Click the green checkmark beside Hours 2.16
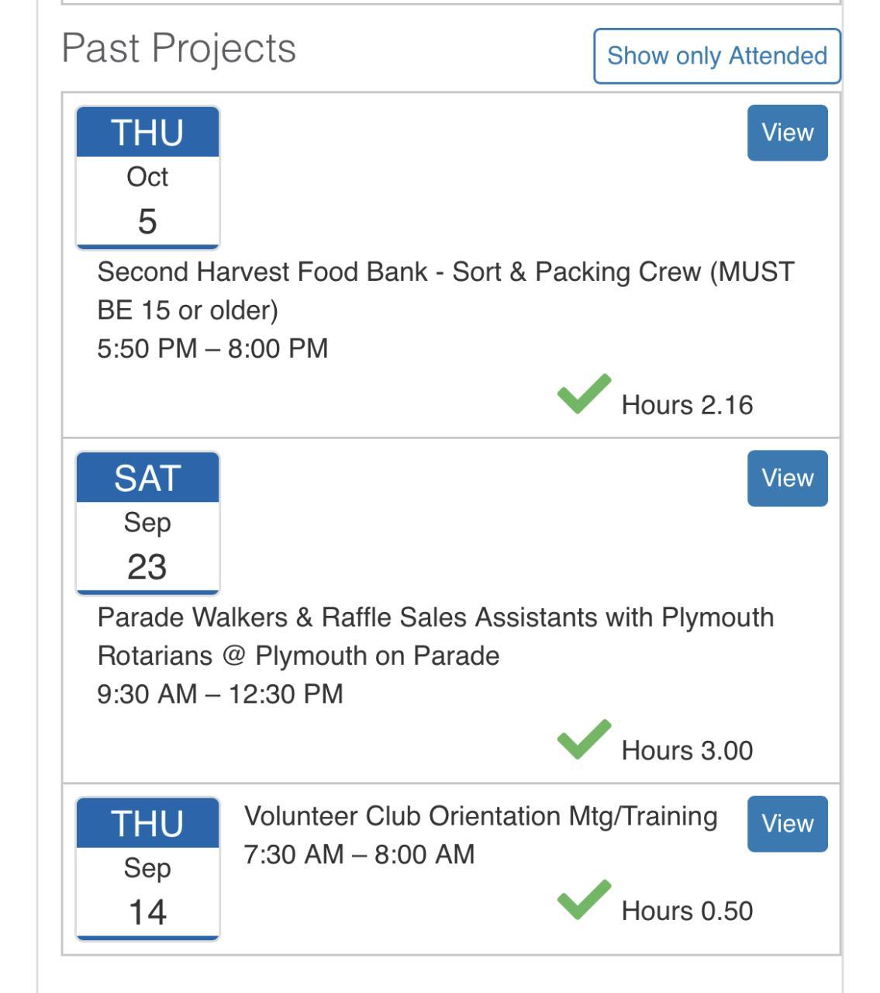 coord(584,393)
